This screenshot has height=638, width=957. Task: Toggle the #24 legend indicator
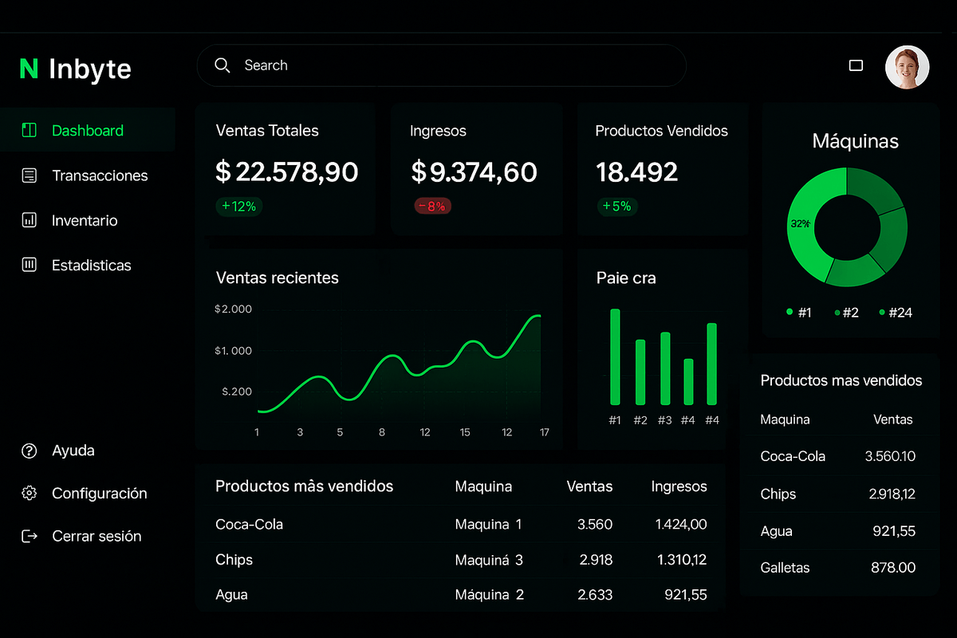882,313
